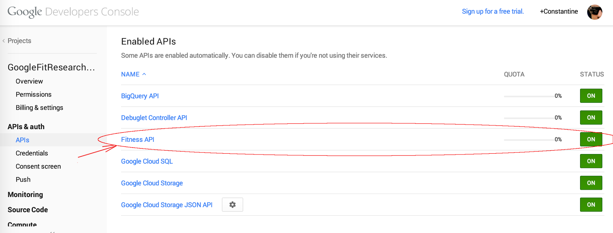The width and height of the screenshot is (613, 233).
Task: Turn off the Debuglet Controller API
Action: click(591, 117)
